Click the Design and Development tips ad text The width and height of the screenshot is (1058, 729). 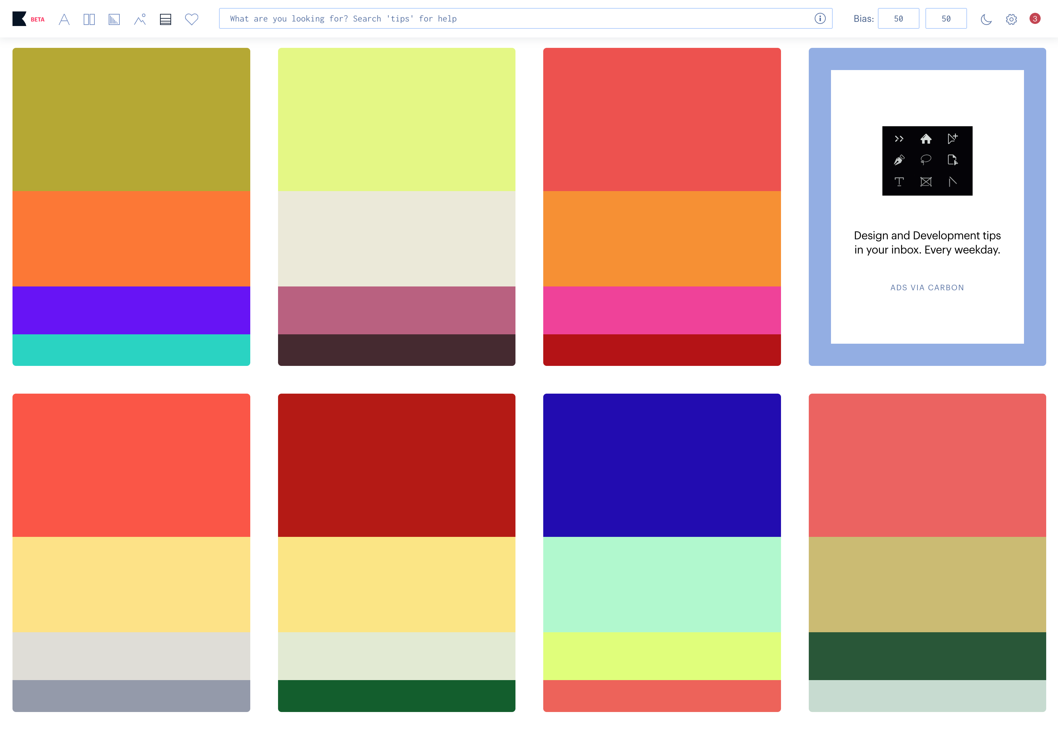coord(927,242)
